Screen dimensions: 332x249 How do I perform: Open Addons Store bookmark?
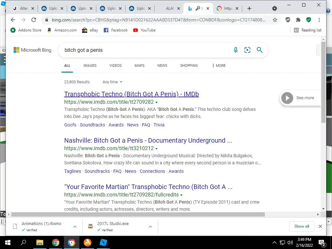coord(26,30)
